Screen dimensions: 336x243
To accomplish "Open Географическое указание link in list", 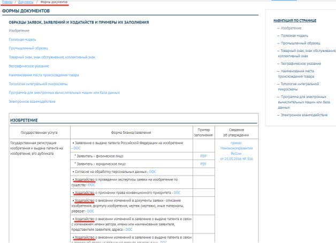I will [x=29, y=66].
